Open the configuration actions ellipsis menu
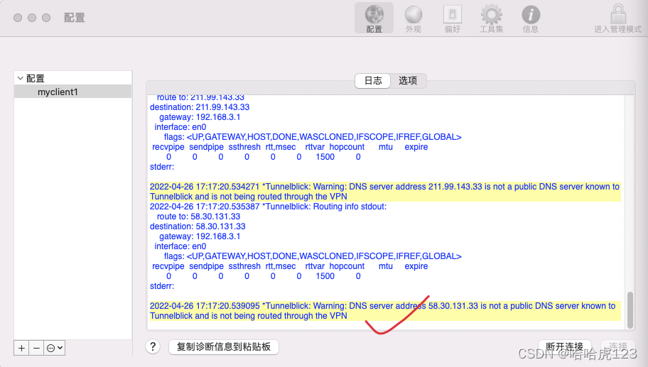The height and width of the screenshot is (367, 648). [x=55, y=348]
